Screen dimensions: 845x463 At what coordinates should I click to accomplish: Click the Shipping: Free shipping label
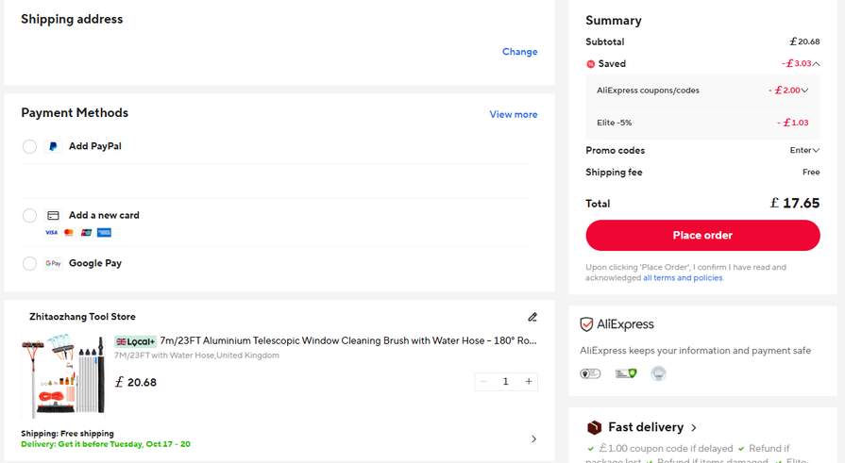tap(67, 434)
